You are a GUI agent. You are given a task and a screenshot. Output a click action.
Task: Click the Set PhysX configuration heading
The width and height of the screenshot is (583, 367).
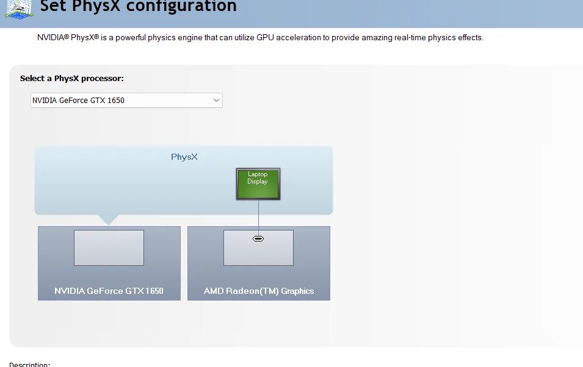138,6
